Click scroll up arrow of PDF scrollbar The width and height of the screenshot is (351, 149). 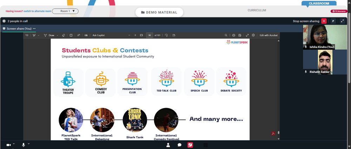tap(278, 41)
